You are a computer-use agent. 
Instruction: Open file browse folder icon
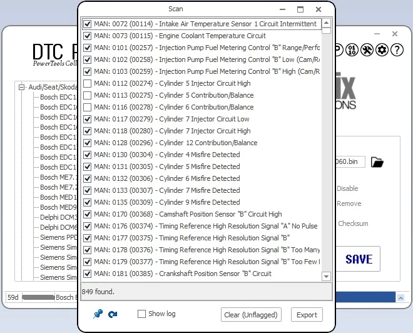coord(377,162)
